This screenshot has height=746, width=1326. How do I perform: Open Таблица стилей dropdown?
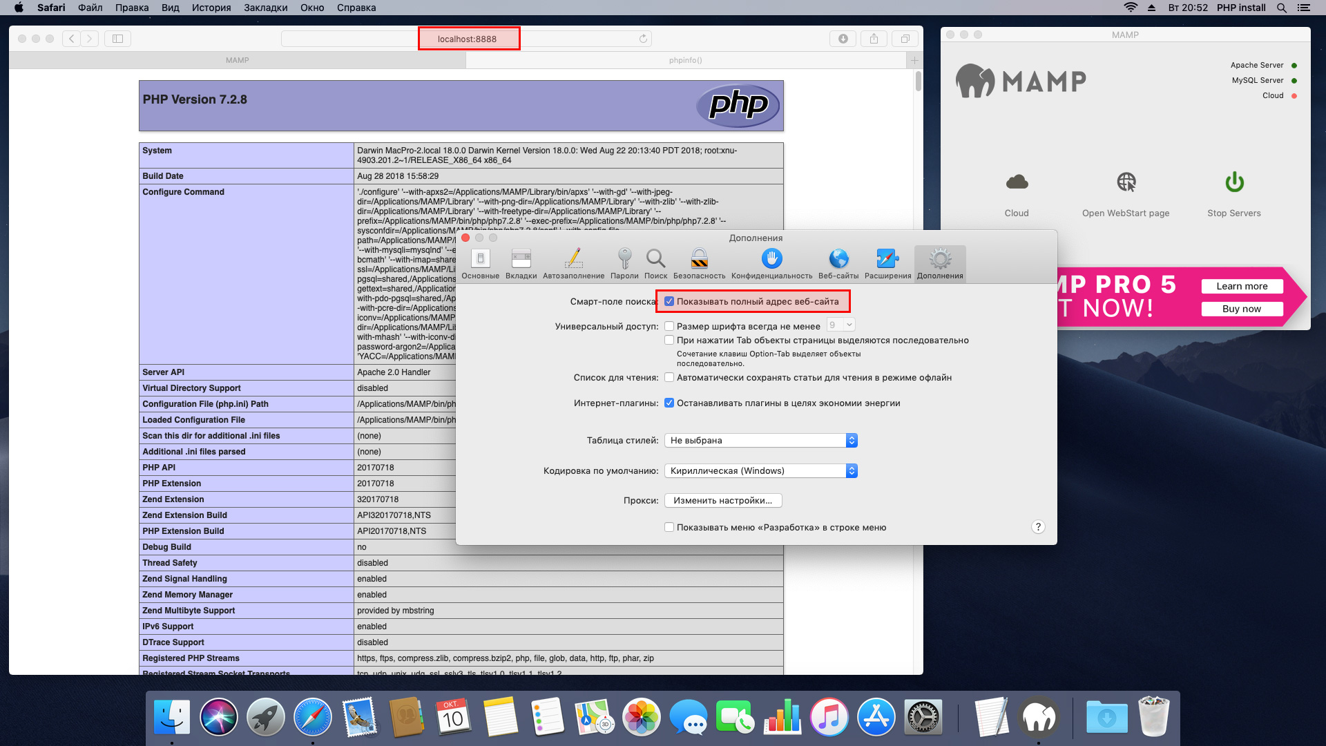pos(760,440)
